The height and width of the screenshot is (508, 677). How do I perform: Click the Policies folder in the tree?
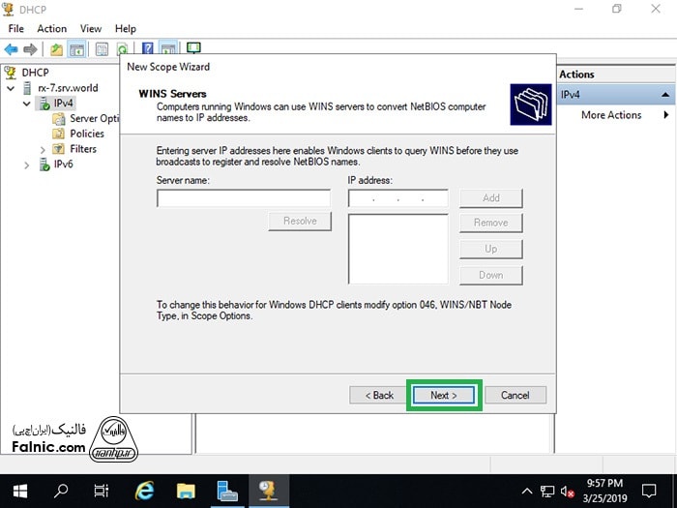point(86,134)
